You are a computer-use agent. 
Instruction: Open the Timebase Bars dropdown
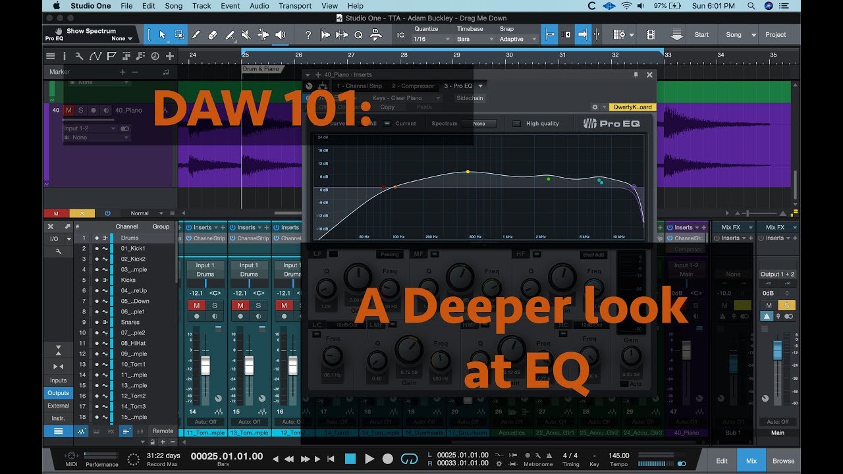click(474, 39)
